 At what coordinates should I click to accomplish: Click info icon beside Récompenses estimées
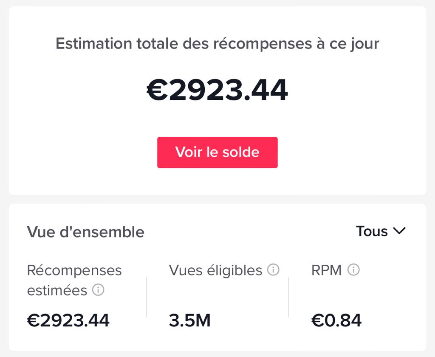(x=98, y=290)
